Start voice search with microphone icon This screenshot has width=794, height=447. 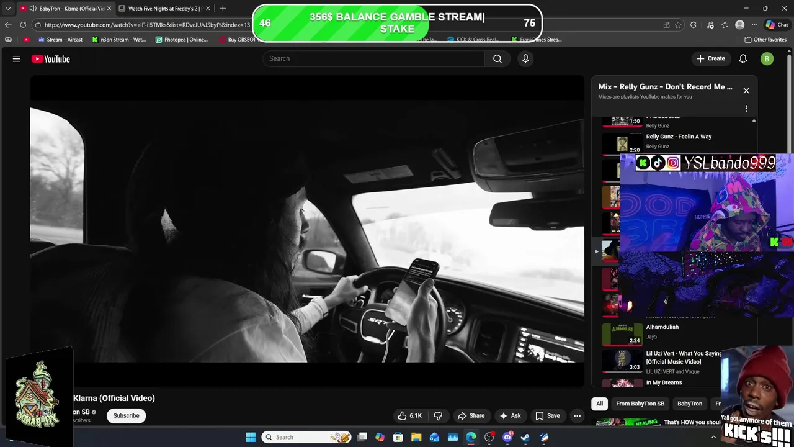525,58
